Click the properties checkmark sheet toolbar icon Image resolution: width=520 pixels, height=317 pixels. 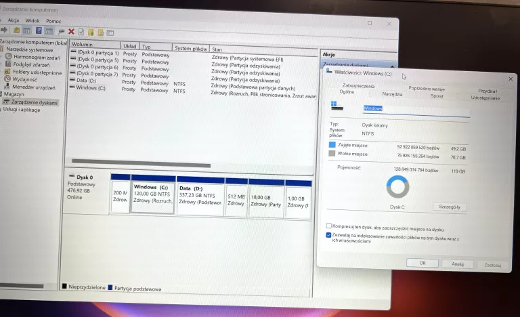[x=81, y=32]
